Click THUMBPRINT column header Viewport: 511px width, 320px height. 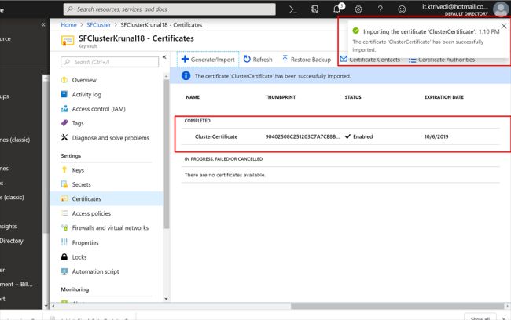(x=281, y=97)
